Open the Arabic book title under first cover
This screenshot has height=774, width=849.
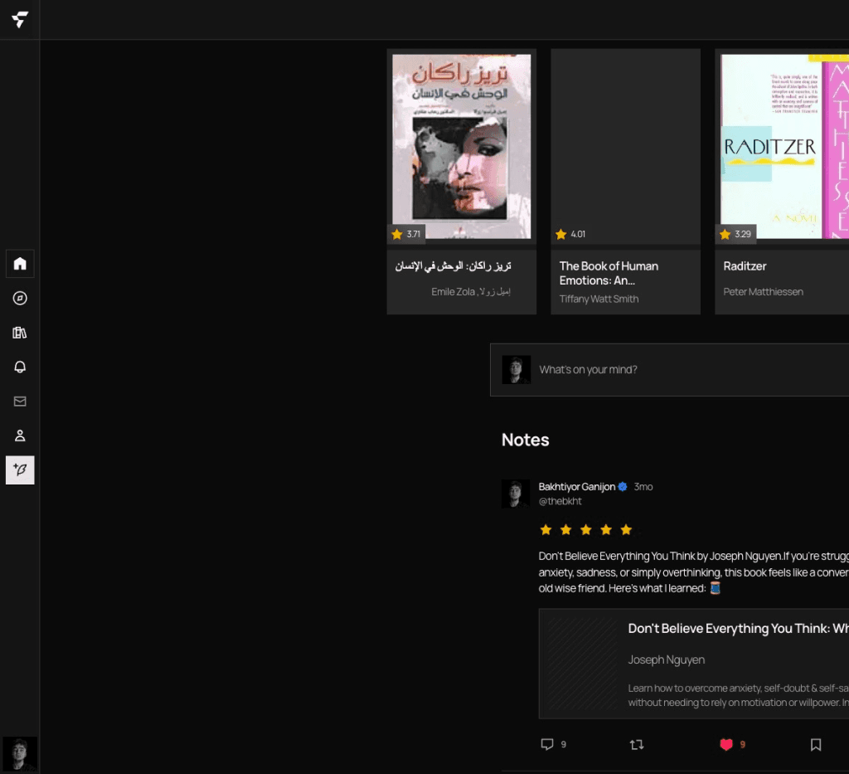[454, 266]
